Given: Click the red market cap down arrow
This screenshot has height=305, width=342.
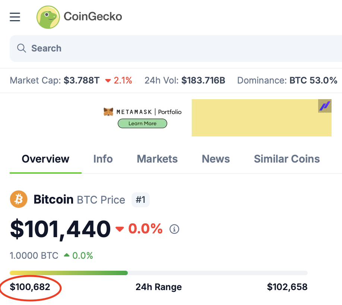Looking at the screenshot, I should click(x=108, y=81).
